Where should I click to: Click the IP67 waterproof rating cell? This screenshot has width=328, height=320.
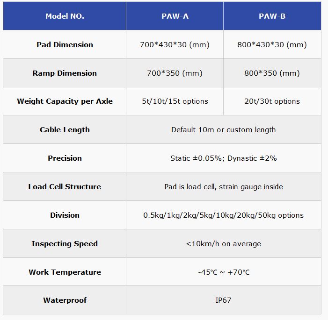[223, 300]
